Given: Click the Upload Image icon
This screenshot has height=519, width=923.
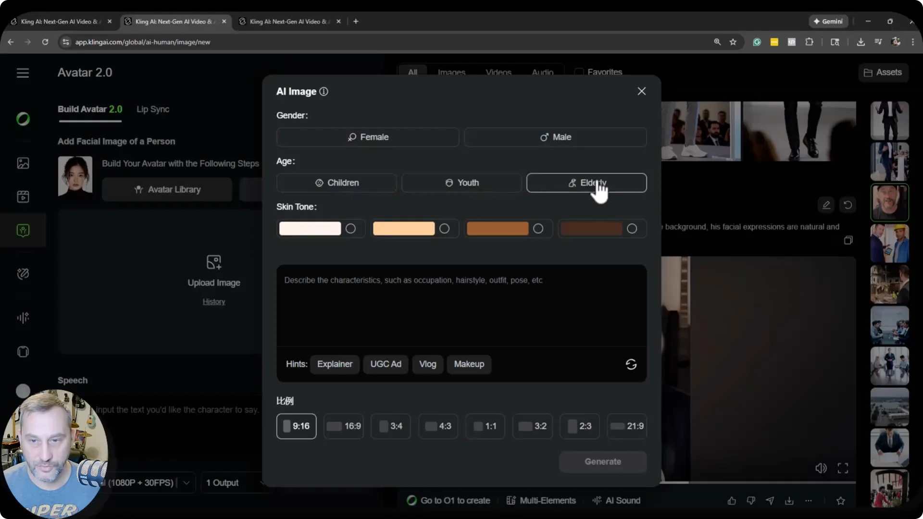Looking at the screenshot, I should point(214,262).
